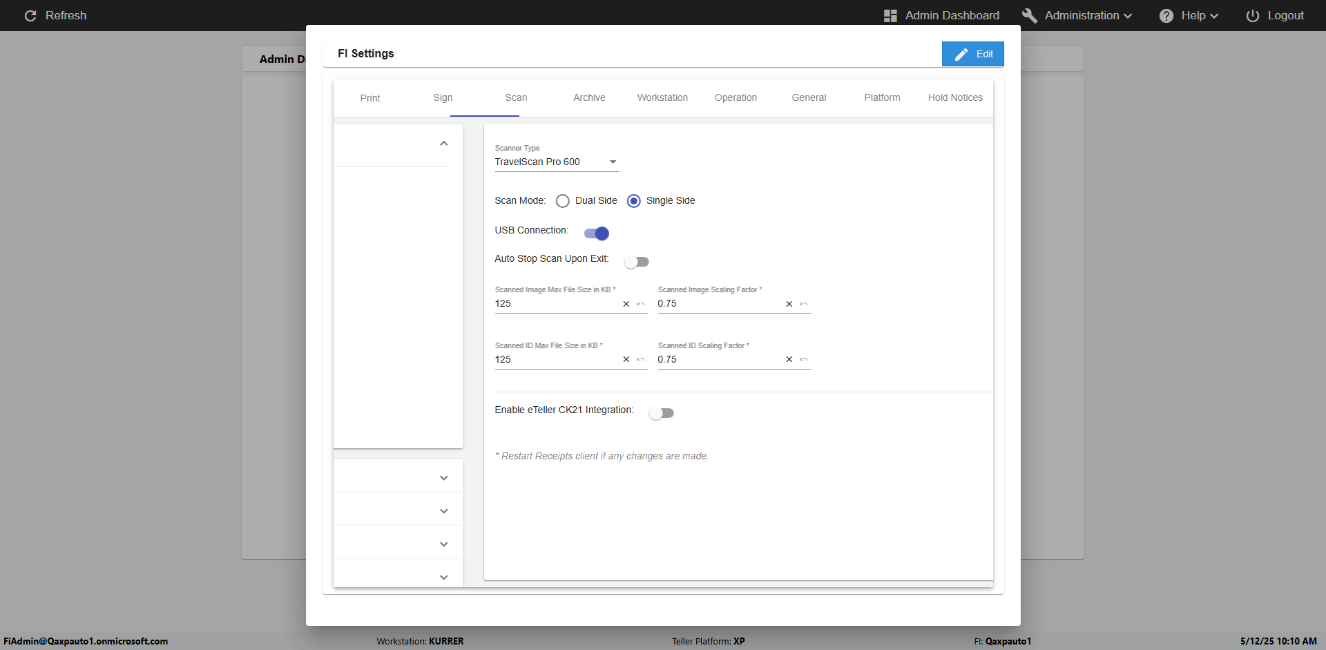Undo changes to Scanned ID Max File Size
Viewport: 1326px width, 650px height.
click(x=641, y=360)
